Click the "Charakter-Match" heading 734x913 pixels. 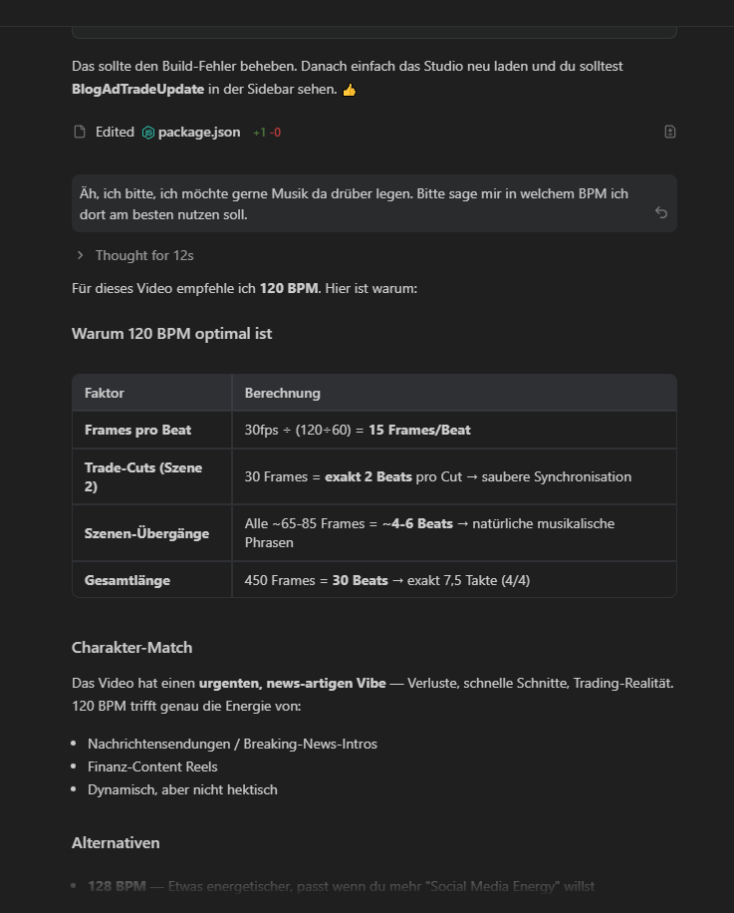pos(131,647)
